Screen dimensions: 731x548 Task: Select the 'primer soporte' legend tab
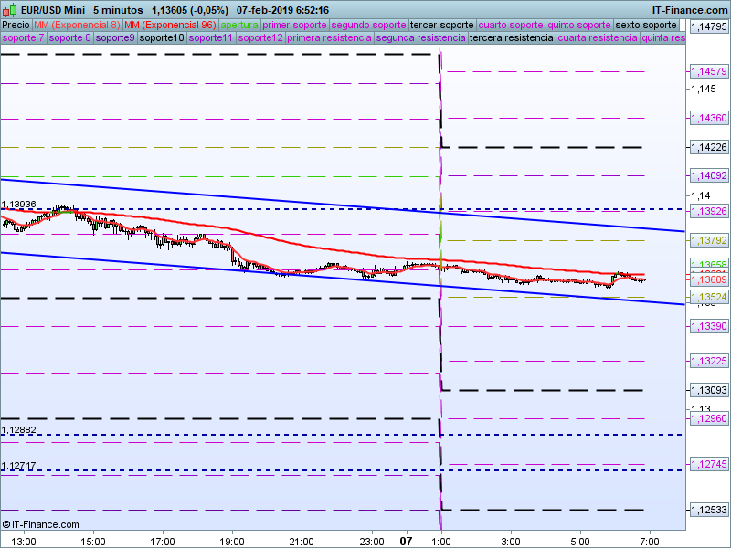294,24
